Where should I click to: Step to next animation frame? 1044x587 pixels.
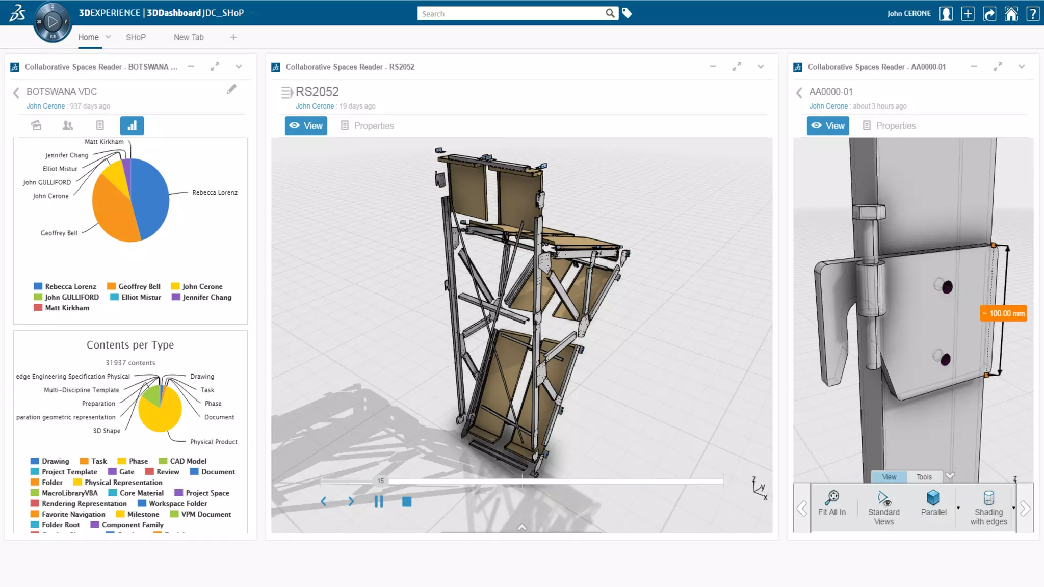click(351, 501)
